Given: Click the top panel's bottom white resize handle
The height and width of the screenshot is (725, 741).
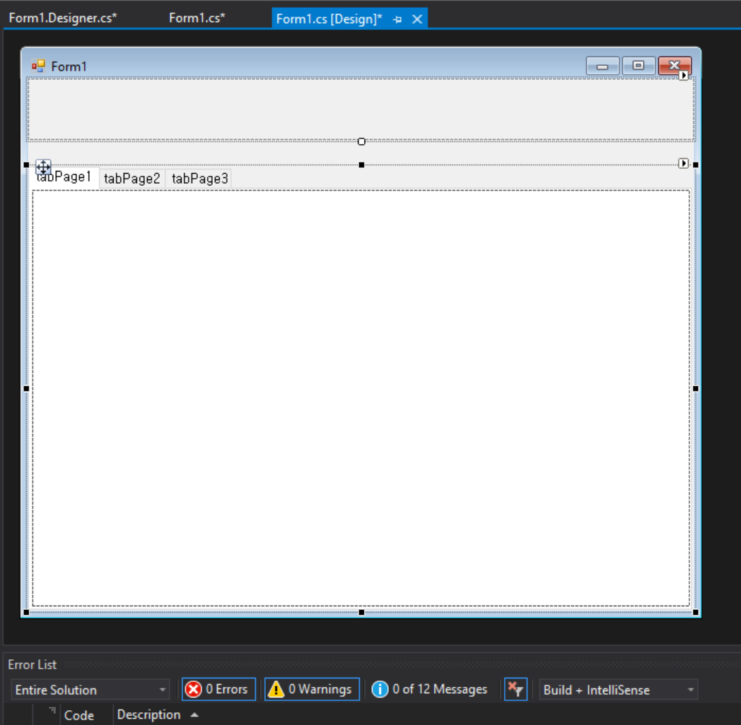Looking at the screenshot, I should (x=361, y=141).
